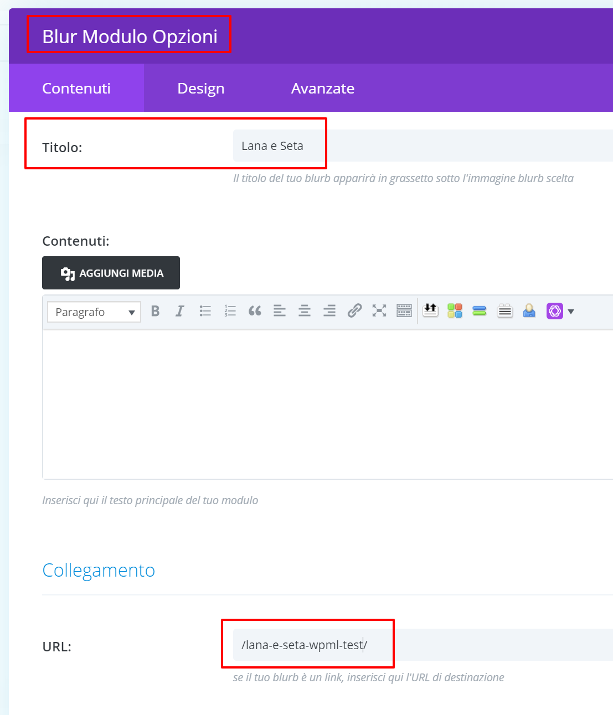
Task: Select the Contenuti tab
Action: coord(76,89)
